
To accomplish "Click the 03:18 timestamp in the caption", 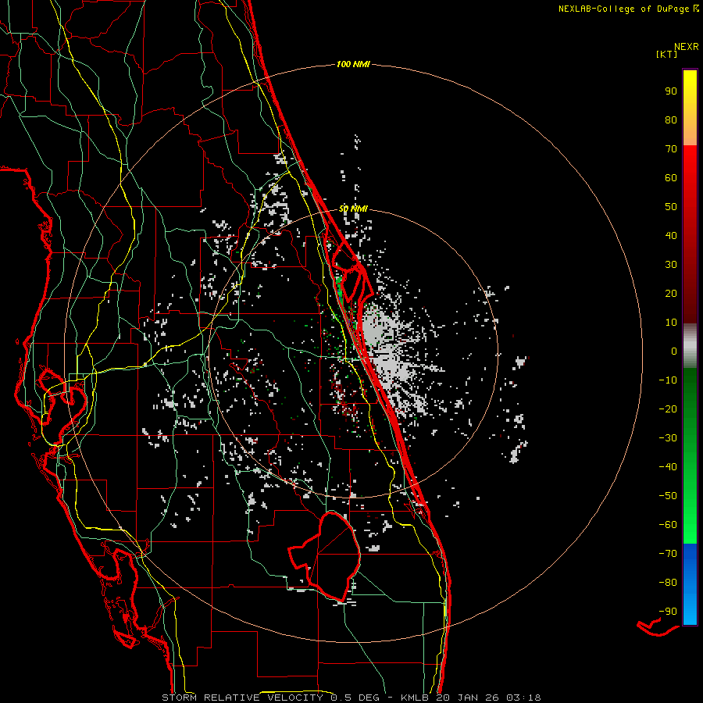I will [523, 698].
